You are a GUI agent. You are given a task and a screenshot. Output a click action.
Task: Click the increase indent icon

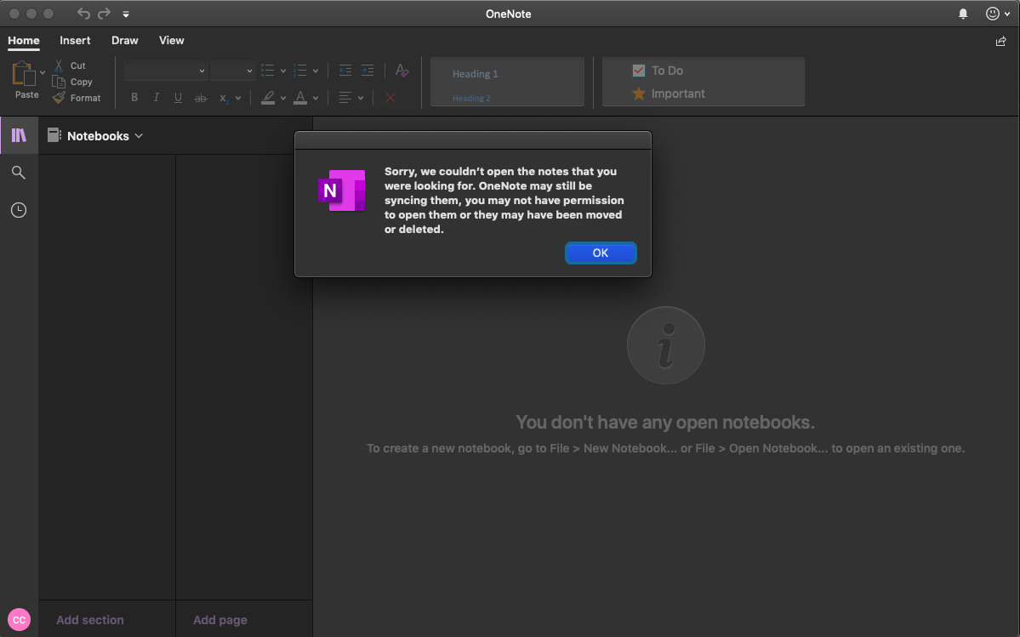368,71
